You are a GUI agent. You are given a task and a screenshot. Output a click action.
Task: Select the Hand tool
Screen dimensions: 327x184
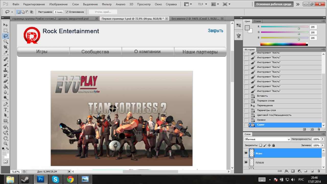tap(5, 138)
